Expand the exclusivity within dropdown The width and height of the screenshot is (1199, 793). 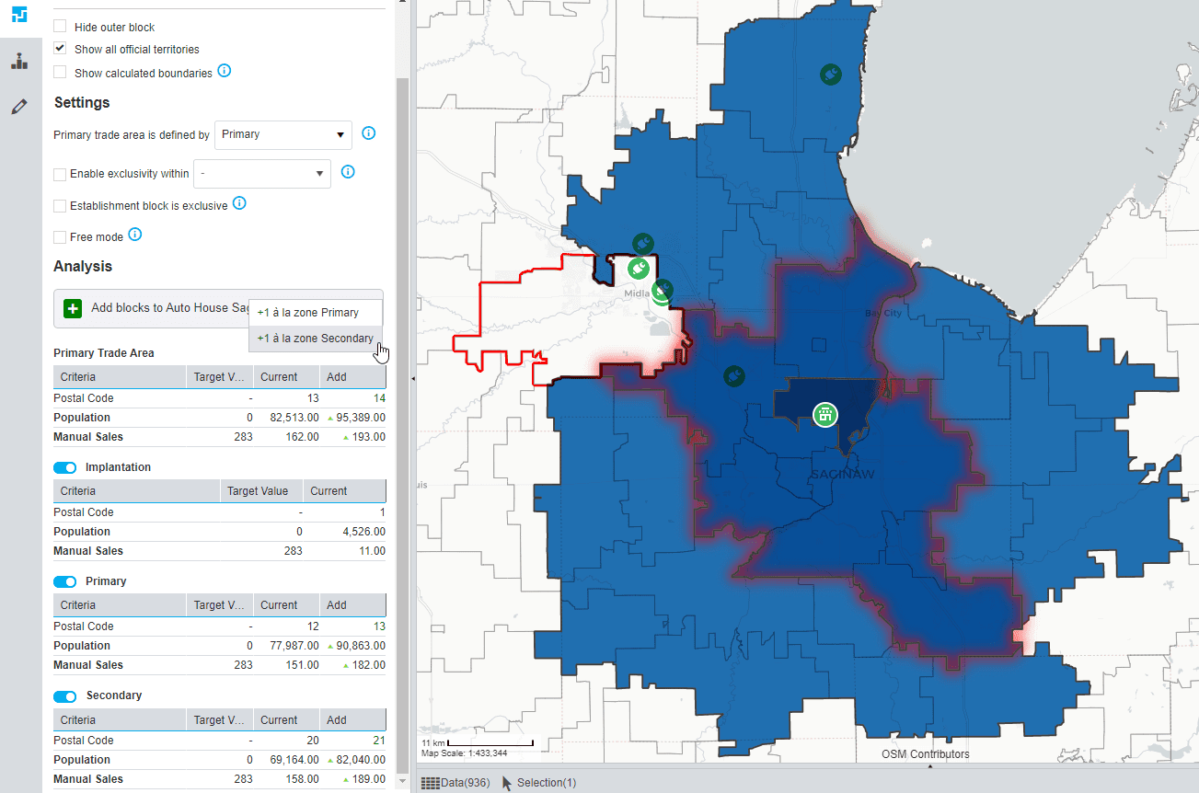click(262, 173)
